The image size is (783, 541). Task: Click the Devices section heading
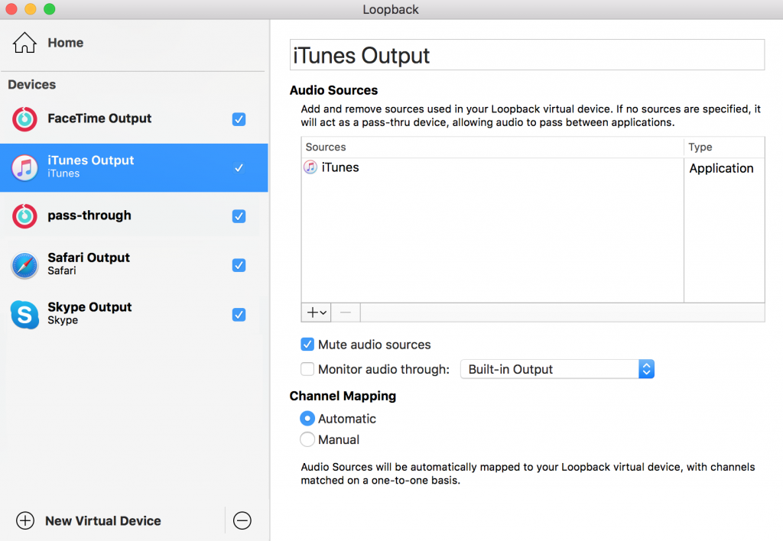[32, 84]
